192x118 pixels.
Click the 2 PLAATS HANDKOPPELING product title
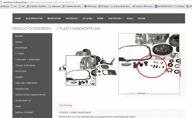[79, 28]
